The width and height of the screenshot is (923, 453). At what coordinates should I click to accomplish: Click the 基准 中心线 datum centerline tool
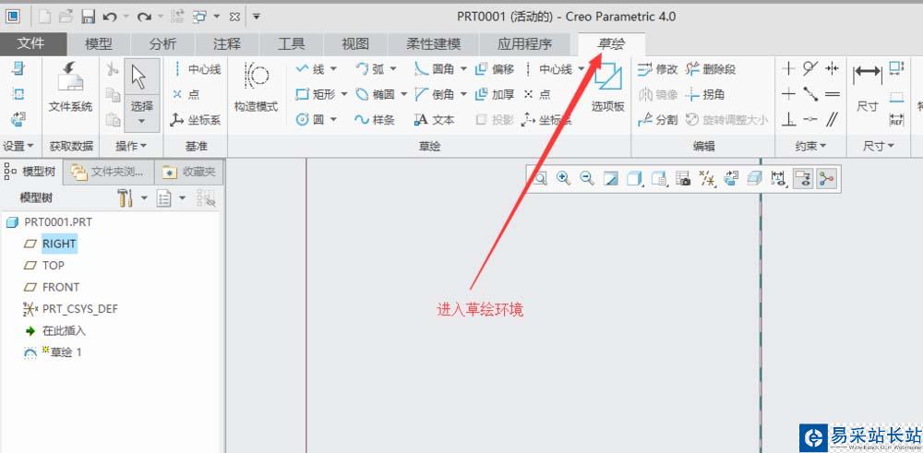pyautogui.click(x=196, y=69)
